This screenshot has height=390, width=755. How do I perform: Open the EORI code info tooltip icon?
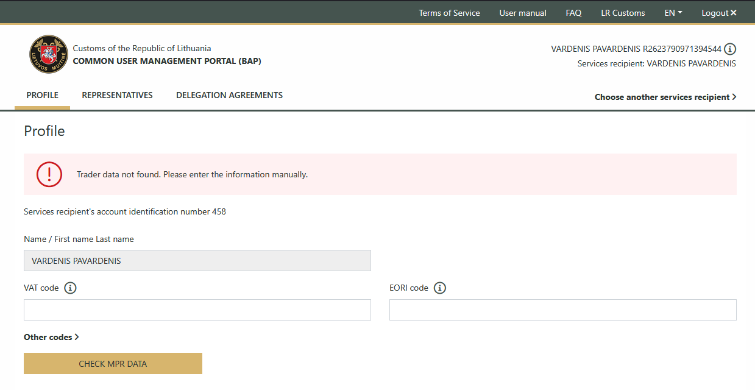tap(440, 288)
